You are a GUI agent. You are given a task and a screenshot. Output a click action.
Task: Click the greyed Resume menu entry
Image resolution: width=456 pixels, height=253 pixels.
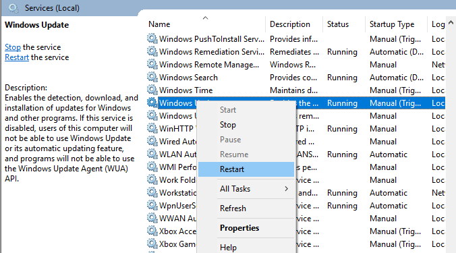pos(246,154)
